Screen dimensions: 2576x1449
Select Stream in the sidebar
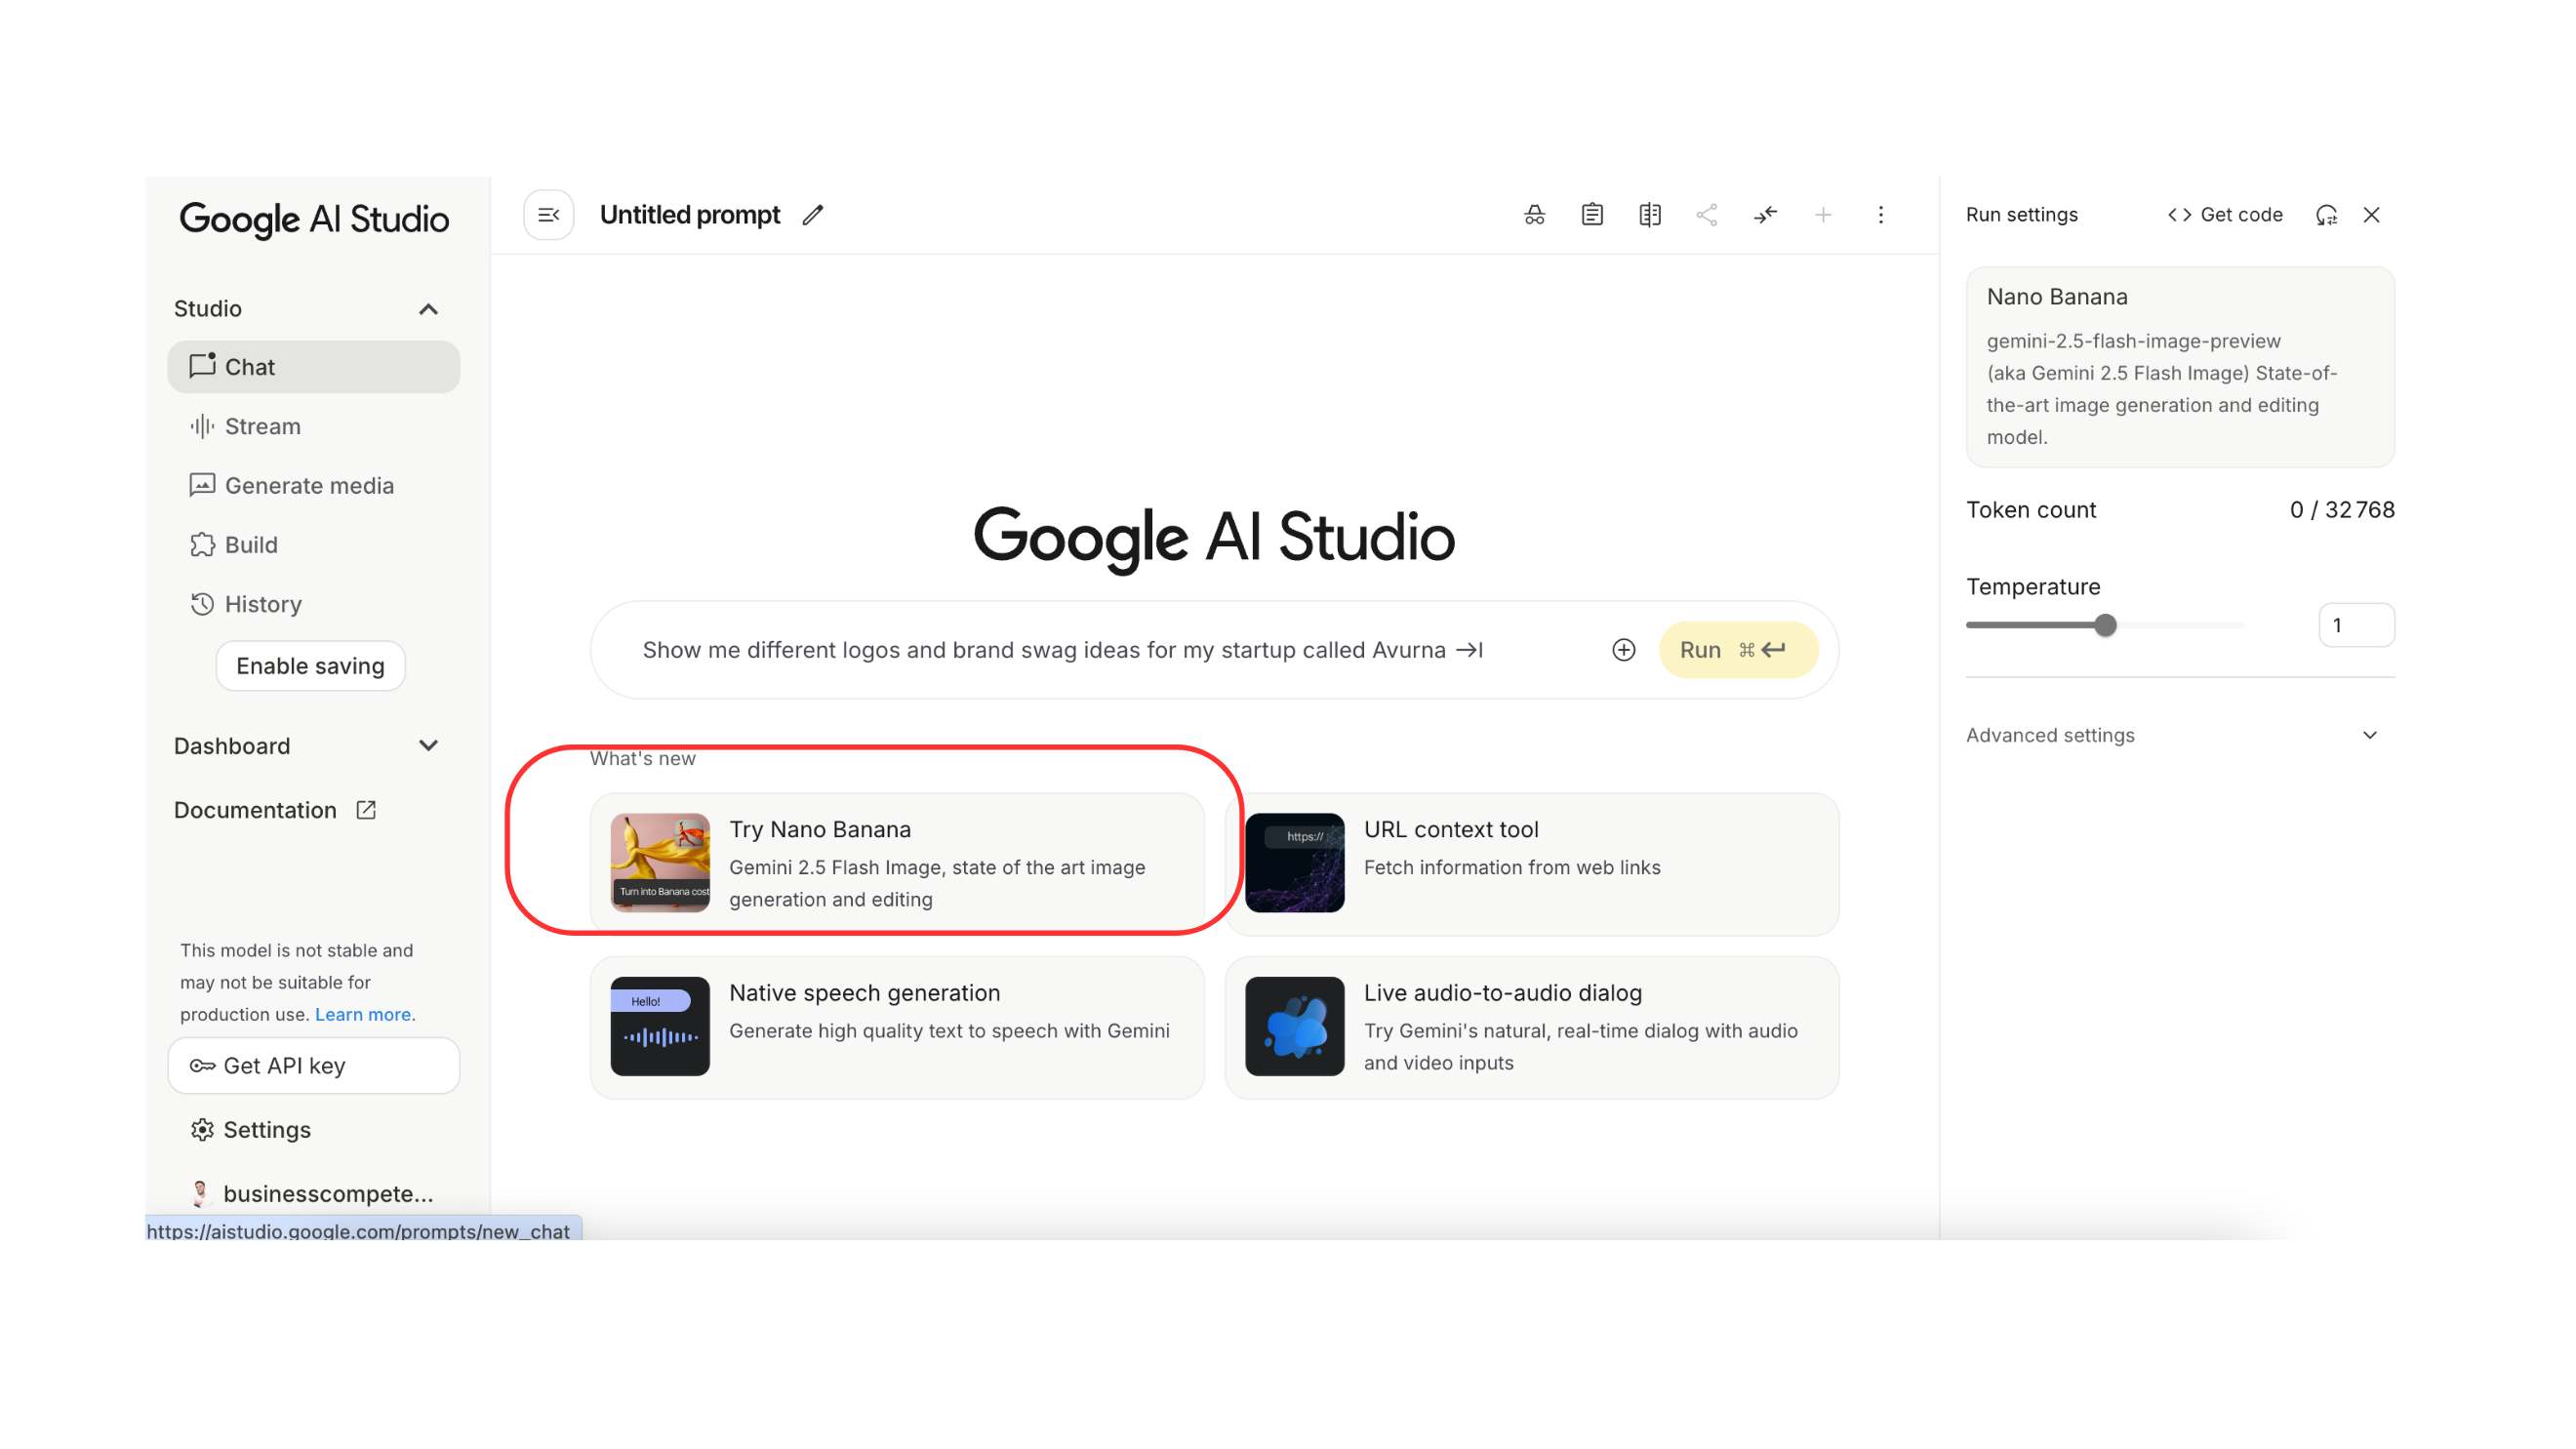pyautogui.click(x=262, y=426)
